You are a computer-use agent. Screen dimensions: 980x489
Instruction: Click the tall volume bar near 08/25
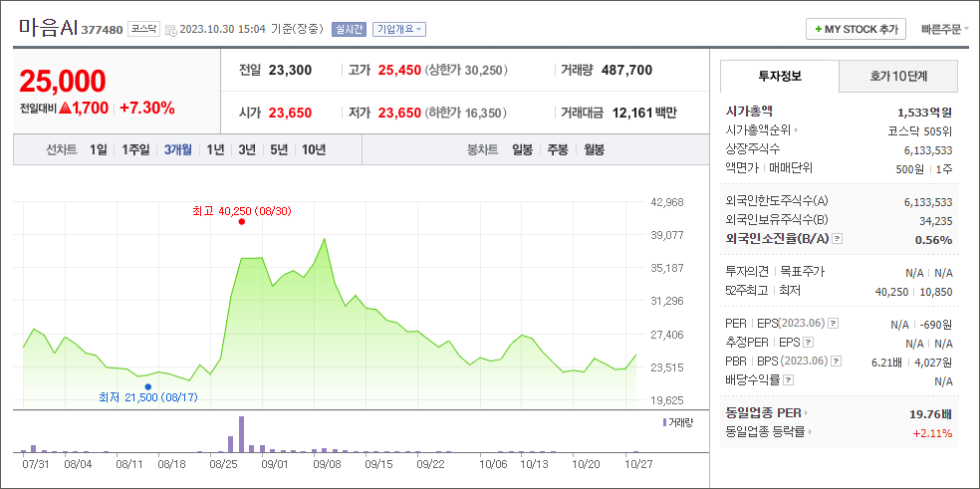[x=241, y=434]
